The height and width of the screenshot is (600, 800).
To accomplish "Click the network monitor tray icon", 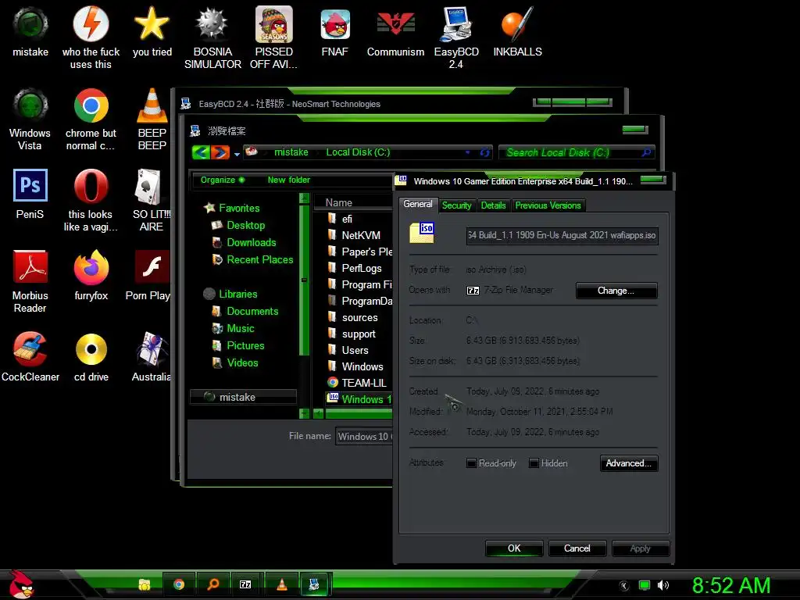I will click(x=645, y=585).
